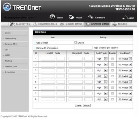
Task: Open Wizard in the top menu
Action: click(79, 17)
